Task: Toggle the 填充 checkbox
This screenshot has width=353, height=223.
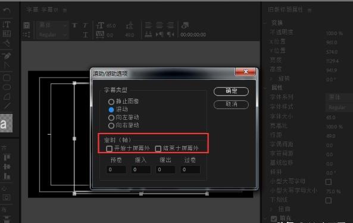Action: tap(274, 218)
